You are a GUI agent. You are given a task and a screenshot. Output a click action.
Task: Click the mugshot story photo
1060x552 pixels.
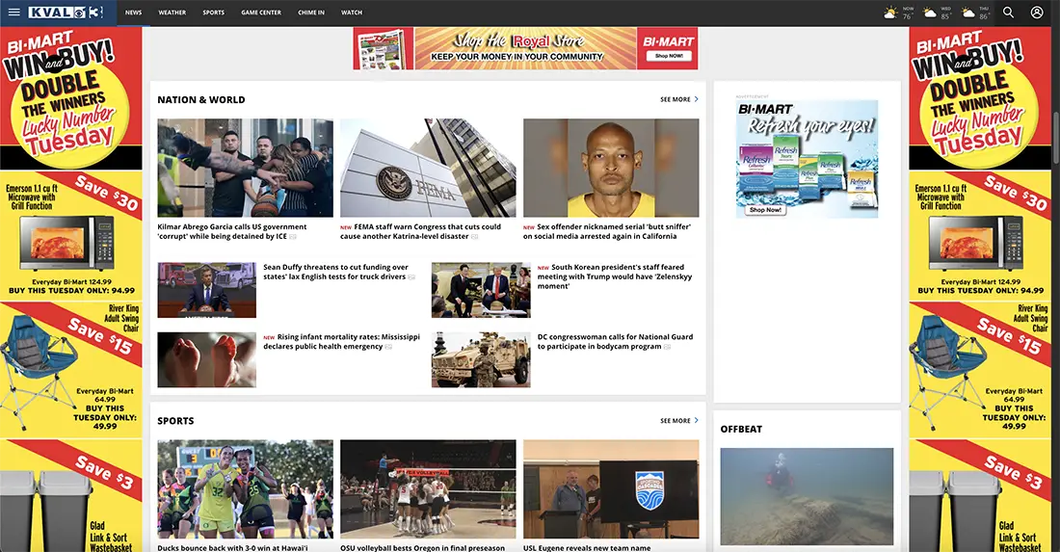point(611,168)
